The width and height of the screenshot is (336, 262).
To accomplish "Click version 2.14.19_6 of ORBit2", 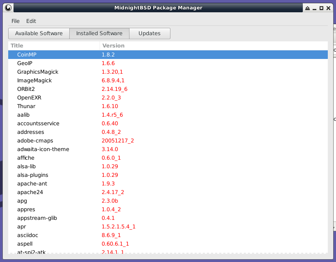I will click(114, 89).
